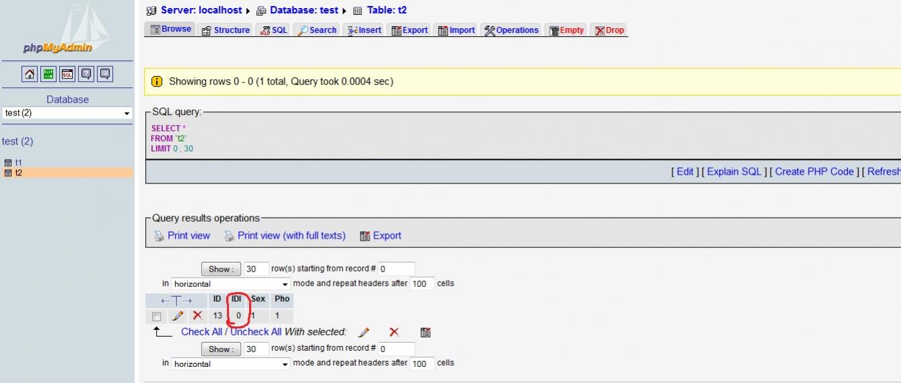901x383 pixels.
Task: Click the upper Show button
Action: point(221,269)
